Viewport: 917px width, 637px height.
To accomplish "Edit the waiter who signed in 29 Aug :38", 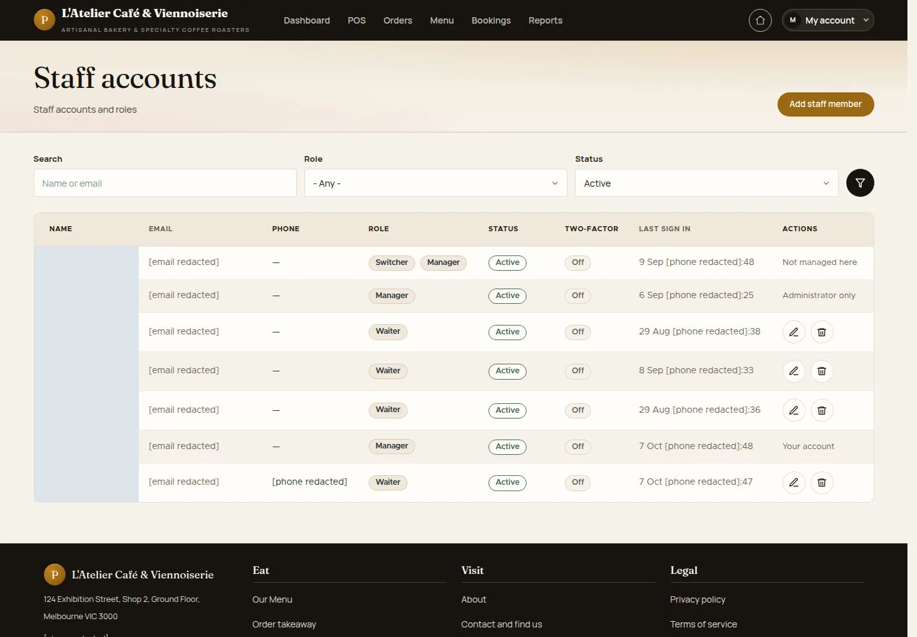I will [x=793, y=332].
